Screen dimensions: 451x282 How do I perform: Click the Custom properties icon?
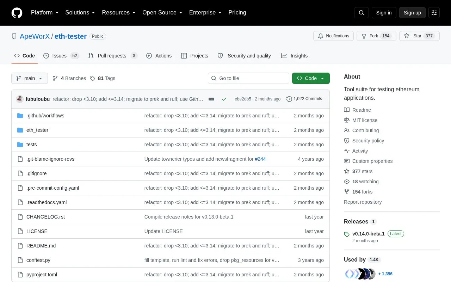pos(347,161)
